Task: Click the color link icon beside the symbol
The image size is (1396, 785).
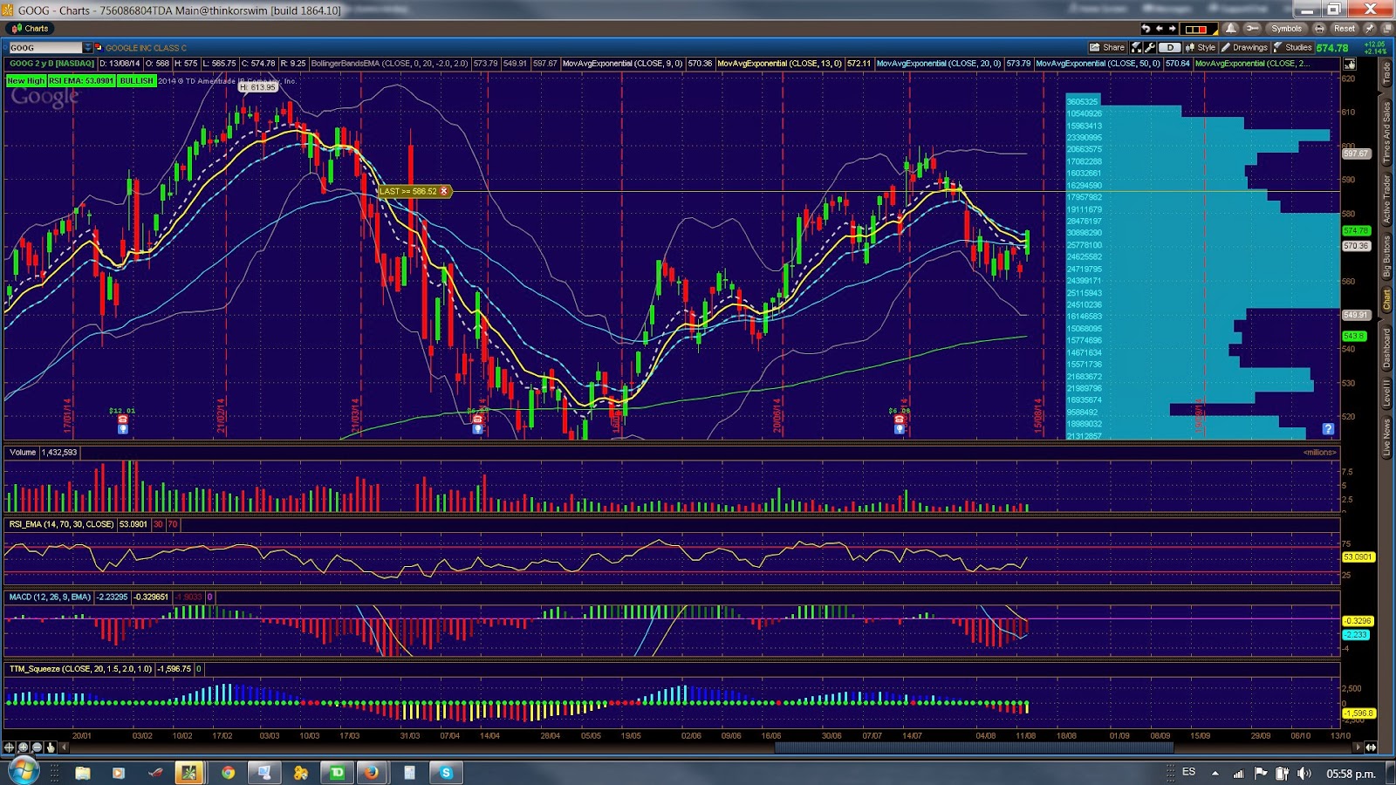Action: [x=99, y=48]
